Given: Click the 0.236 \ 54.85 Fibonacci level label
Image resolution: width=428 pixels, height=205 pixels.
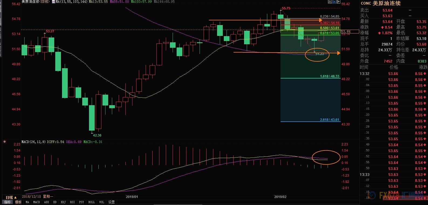Looking at the screenshot, I should (x=330, y=16).
